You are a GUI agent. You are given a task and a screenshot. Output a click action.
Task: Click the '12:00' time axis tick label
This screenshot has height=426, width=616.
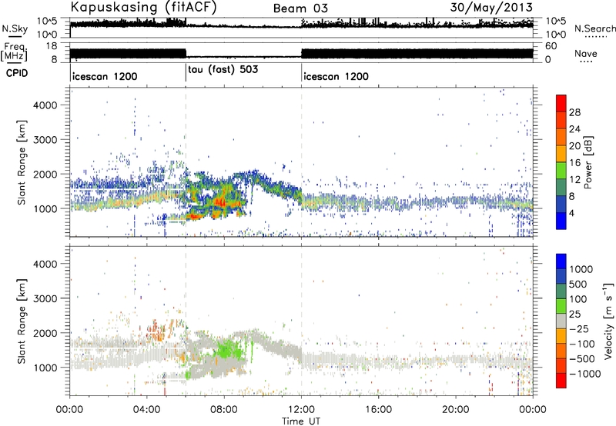tap(301, 410)
